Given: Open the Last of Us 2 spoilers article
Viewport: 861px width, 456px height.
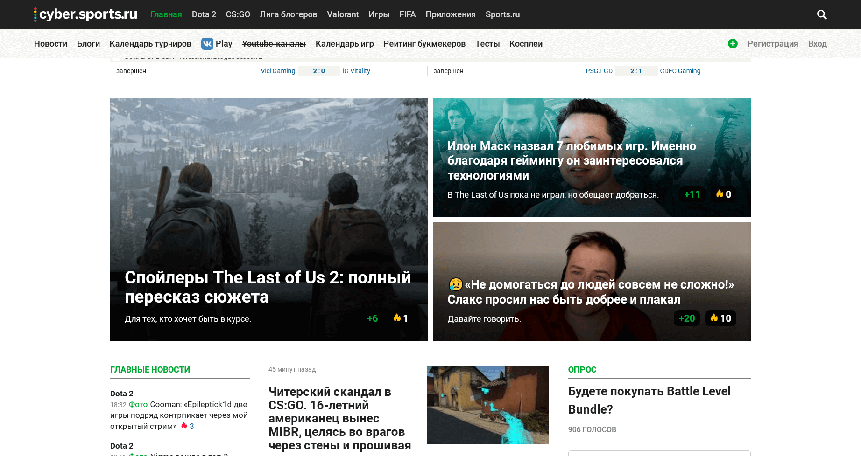Looking at the screenshot, I should point(268,287).
